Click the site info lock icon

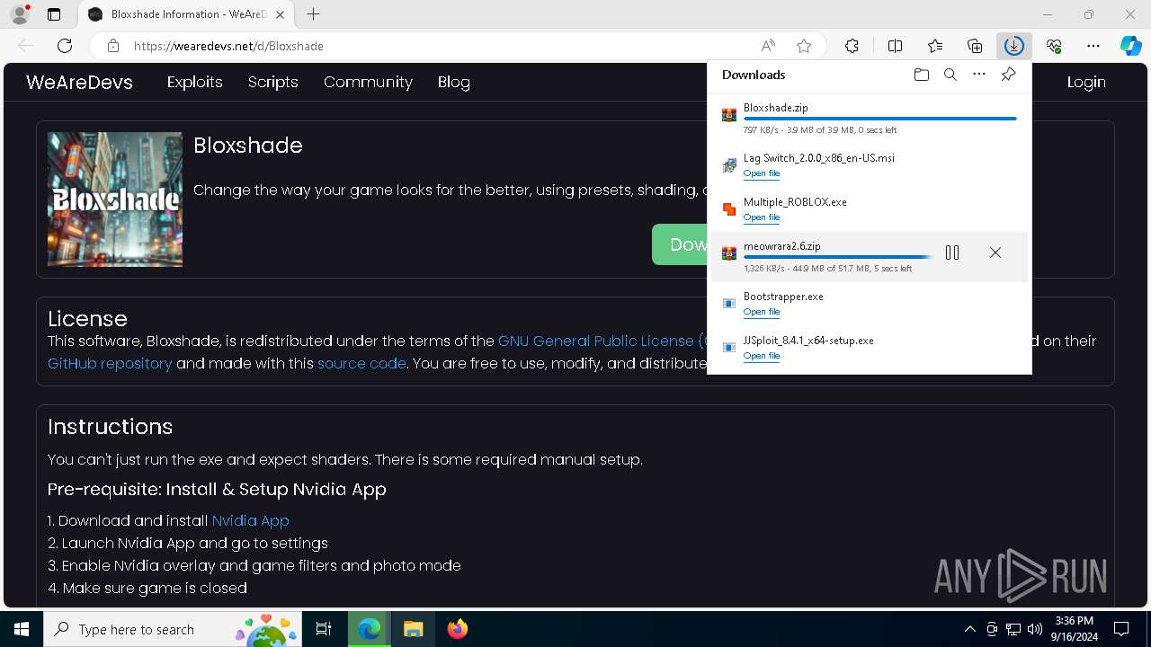point(113,46)
